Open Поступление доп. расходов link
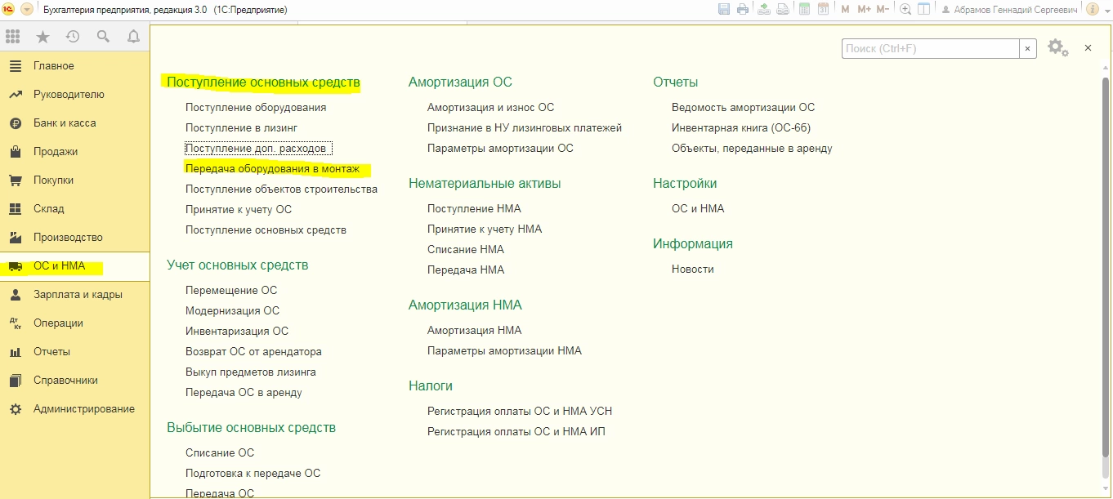1113x499 pixels. [x=256, y=148]
